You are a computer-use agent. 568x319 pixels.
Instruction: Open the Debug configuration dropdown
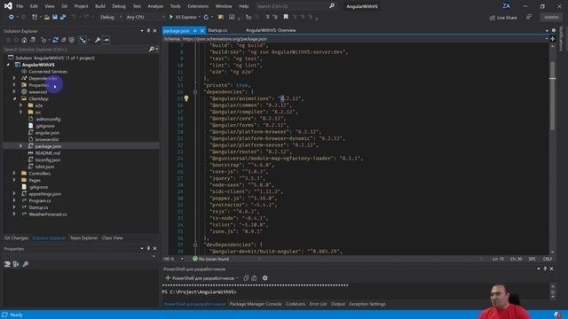tap(110, 17)
